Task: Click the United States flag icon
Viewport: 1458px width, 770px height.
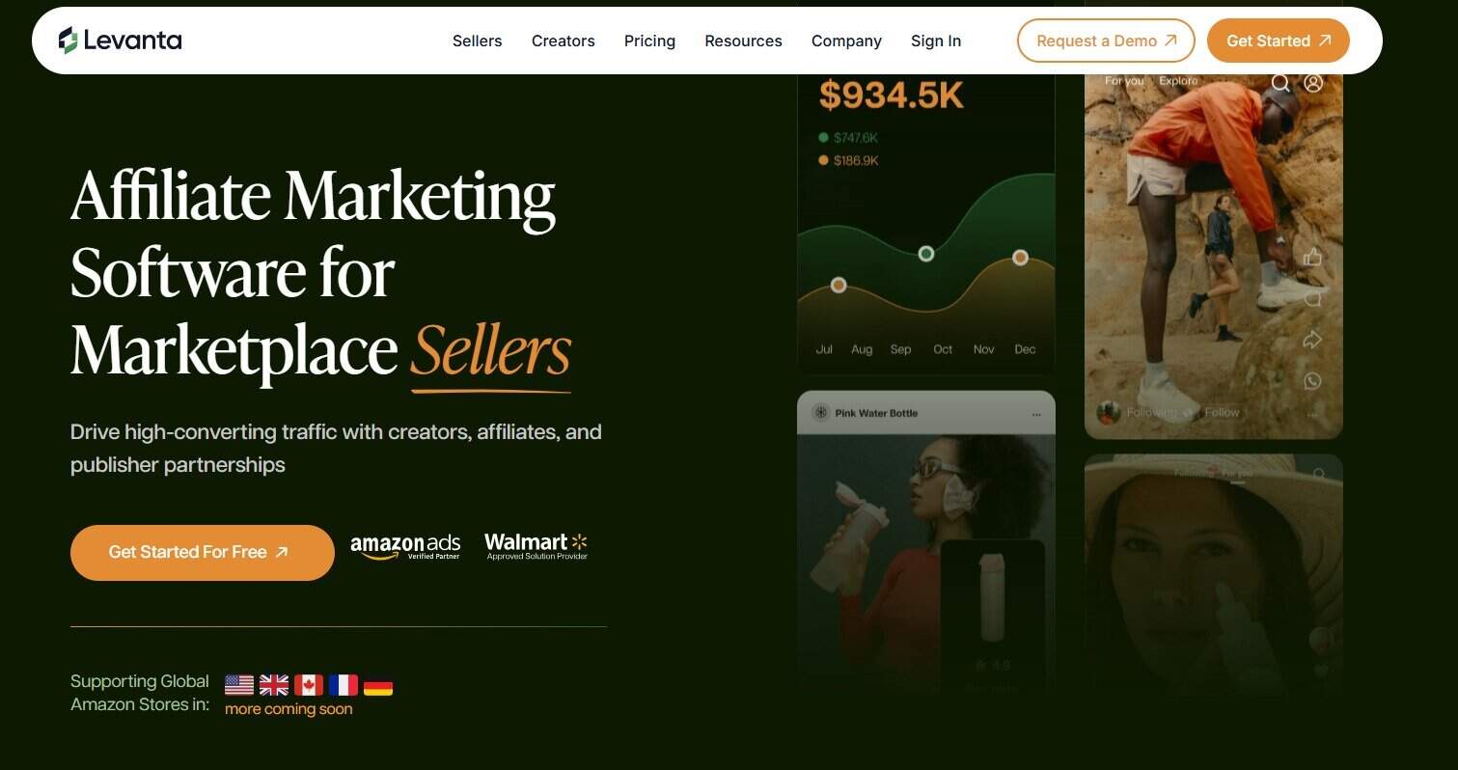Action: [239, 685]
